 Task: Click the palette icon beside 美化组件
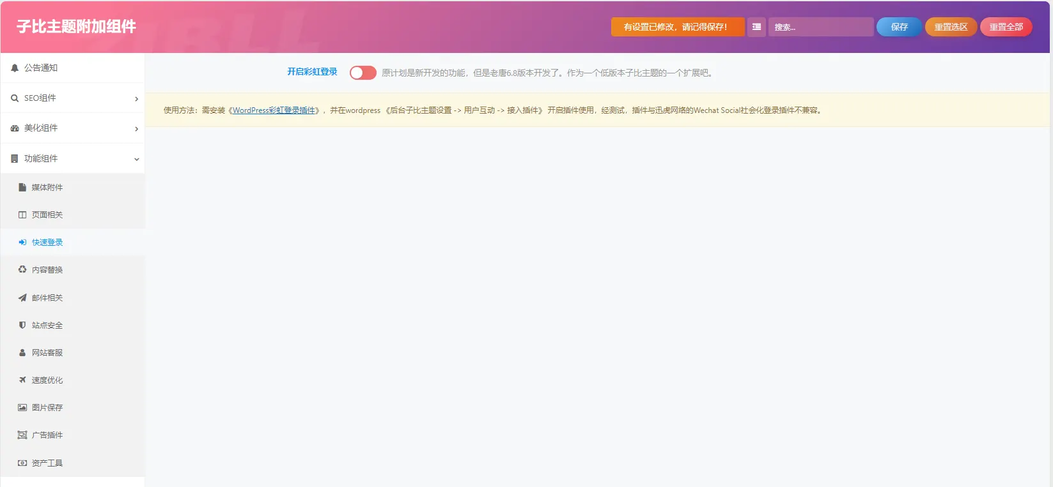[x=15, y=128]
